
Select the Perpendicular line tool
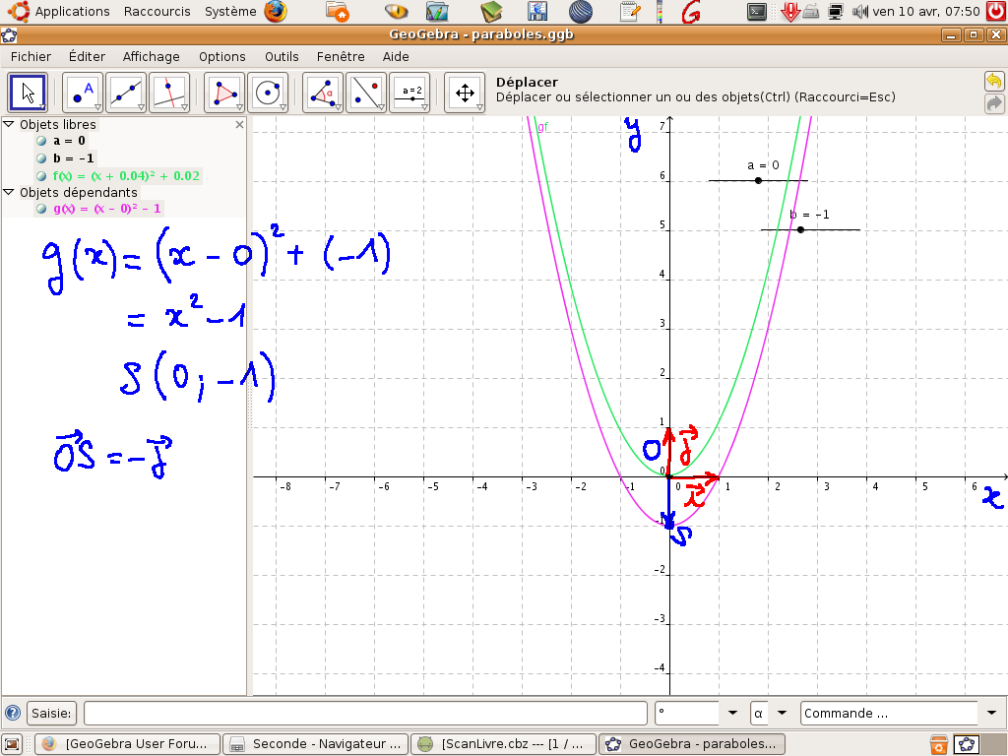(x=169, y=94)
